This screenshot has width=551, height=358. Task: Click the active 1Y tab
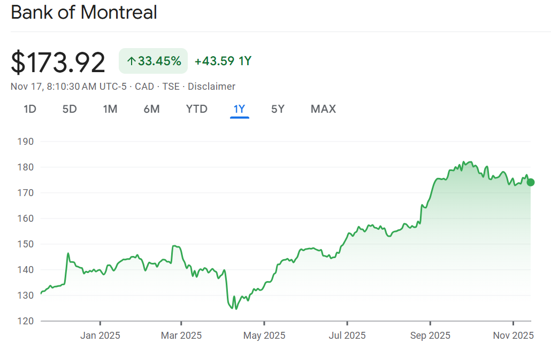pos(239,109)
